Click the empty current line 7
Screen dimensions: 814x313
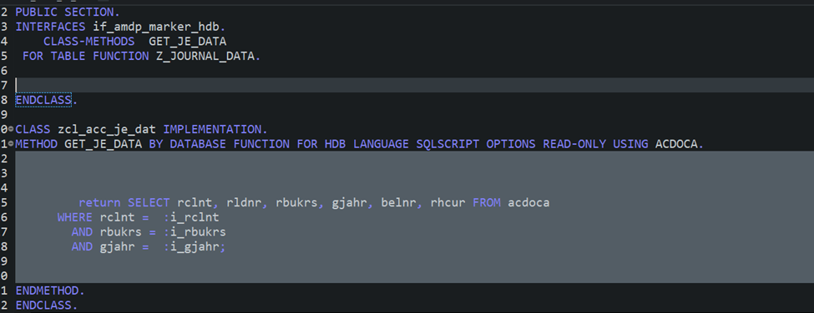(x=414, y=85)
